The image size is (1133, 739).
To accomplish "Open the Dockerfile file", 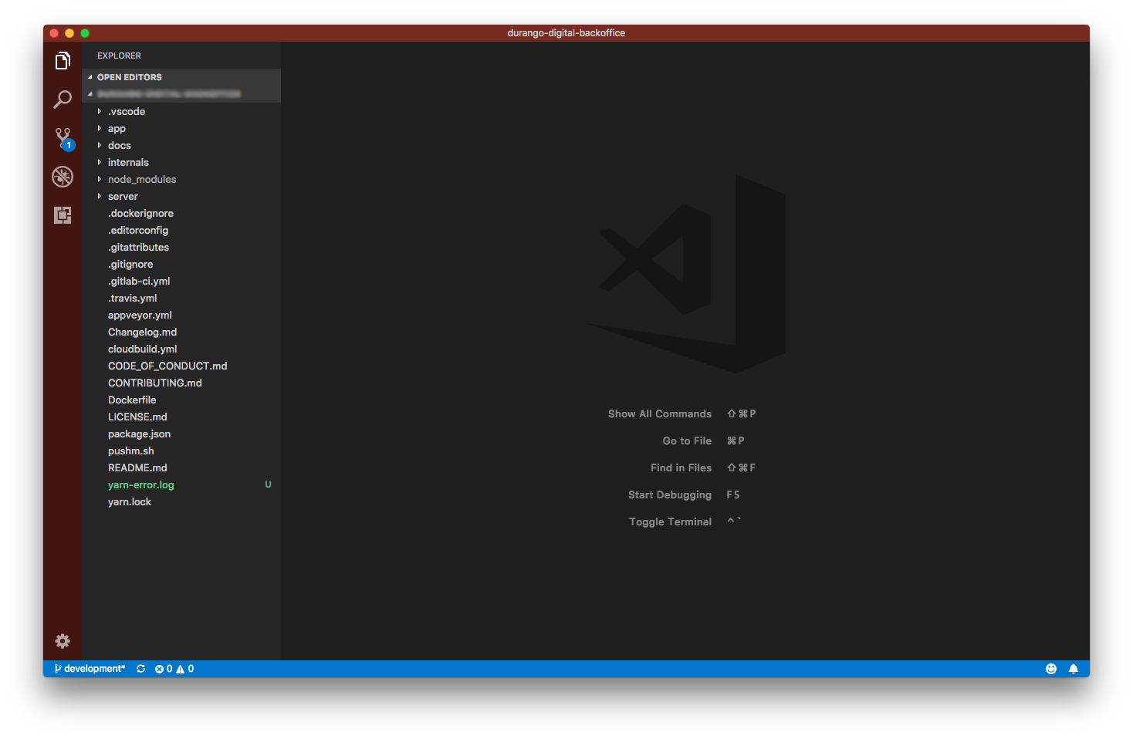I will [181, 400].
